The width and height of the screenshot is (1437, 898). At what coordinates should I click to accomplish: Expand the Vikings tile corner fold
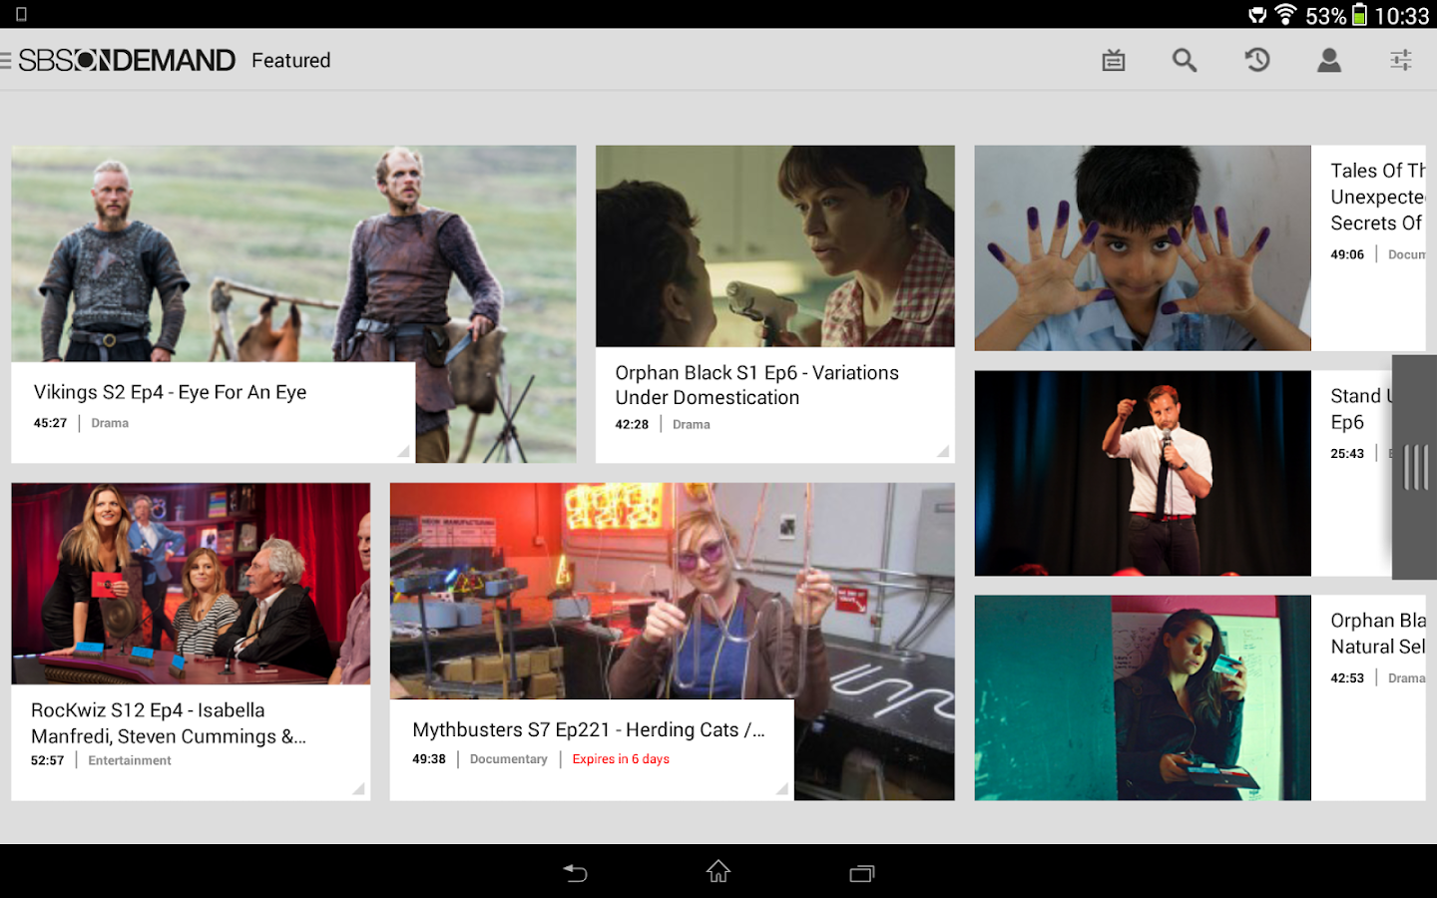click(x=403, y=452)
